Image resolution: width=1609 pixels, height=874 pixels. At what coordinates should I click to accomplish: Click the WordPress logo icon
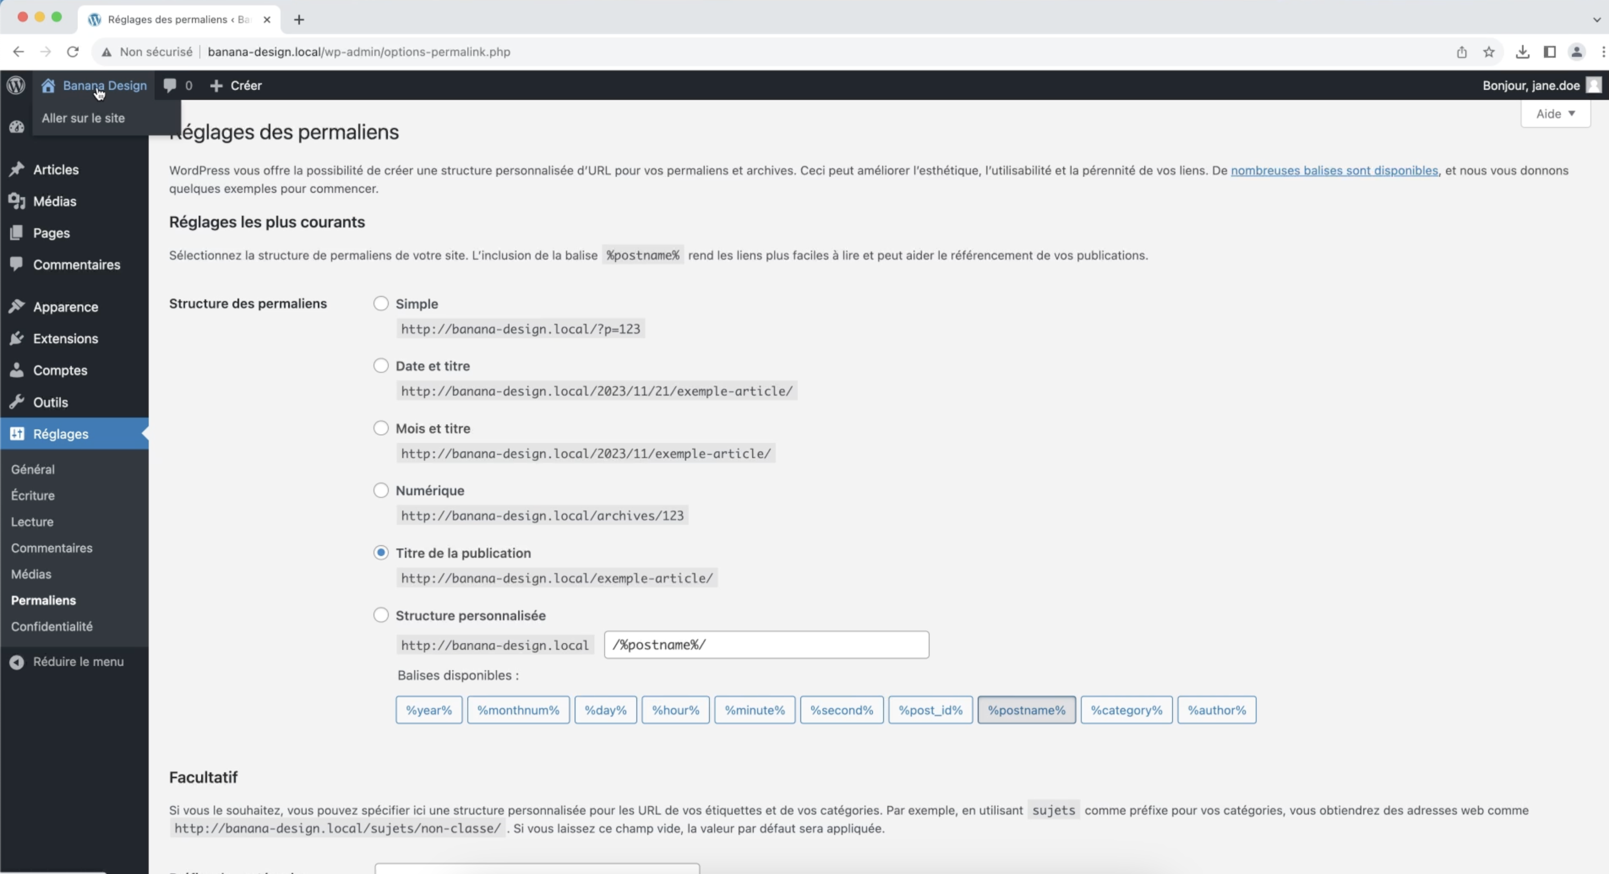(x=16, y=85)
